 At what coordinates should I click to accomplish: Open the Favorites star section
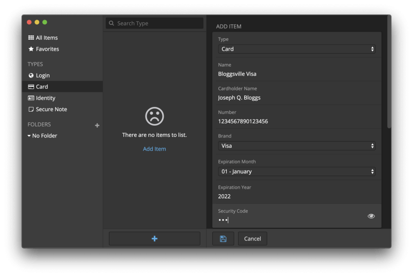point(43,49)
